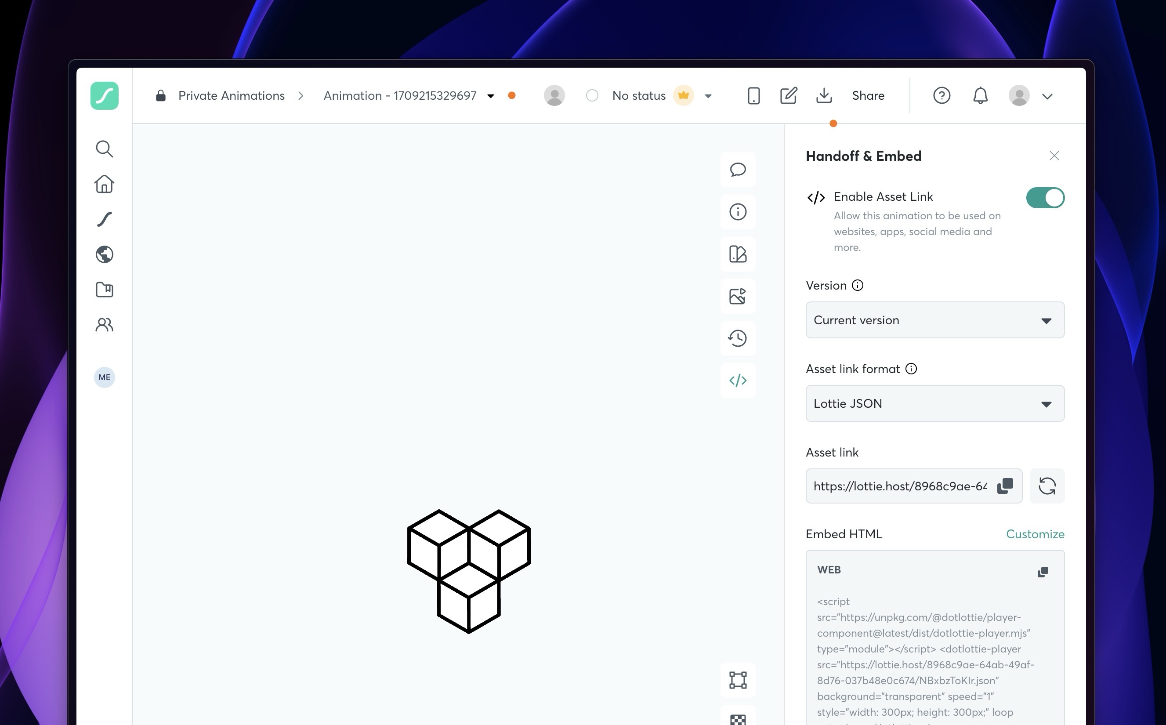Viewport: 1166px width, 725px height.
Task: Preview animation on mobile device
Action: pyautogui.click(x=753, y=95)
